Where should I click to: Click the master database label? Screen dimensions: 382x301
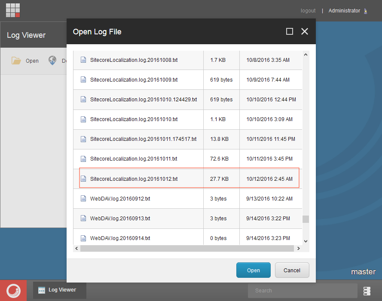click(x=363, y=271)
